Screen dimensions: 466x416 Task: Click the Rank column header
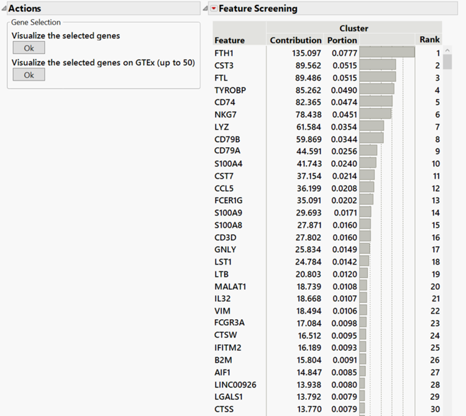point(429,40)
